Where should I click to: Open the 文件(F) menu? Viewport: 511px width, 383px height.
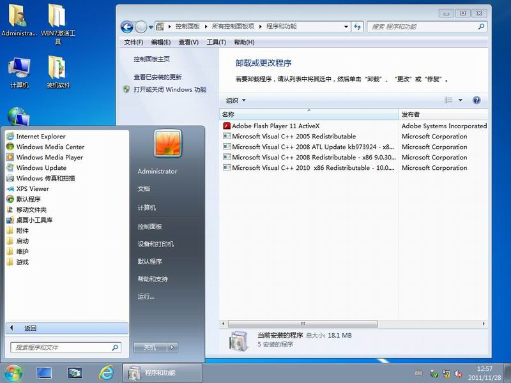pos(133,42)
